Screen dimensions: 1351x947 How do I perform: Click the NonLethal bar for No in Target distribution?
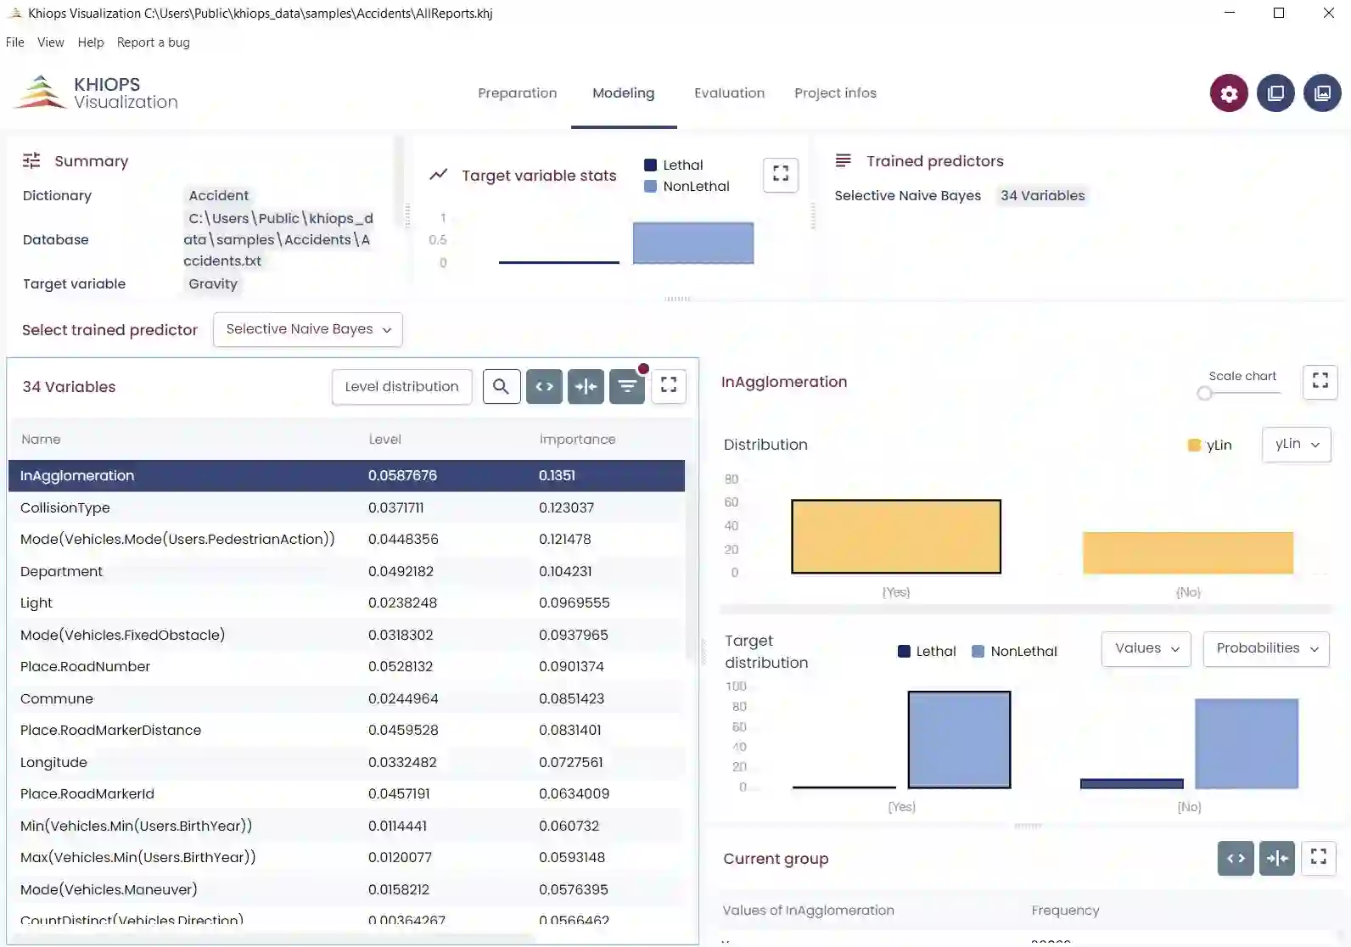1247,743
